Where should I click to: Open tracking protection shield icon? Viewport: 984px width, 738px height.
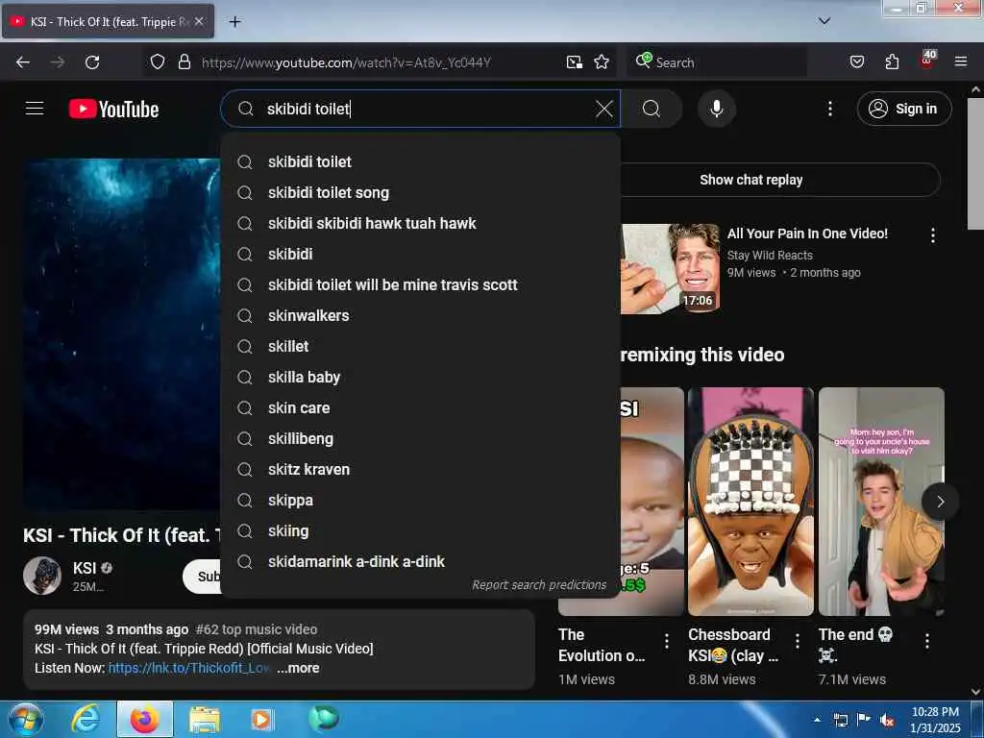point(158,61)
